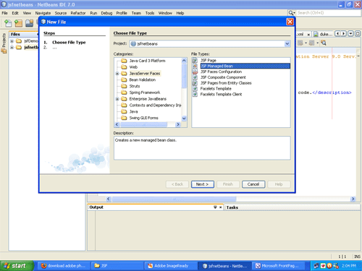Expand the Enterprise JavaBeans category node
362x271 pixels.
pos(117,99)
